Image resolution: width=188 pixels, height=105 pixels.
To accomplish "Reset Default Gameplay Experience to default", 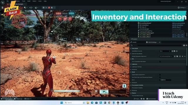I will click(185, 56).
